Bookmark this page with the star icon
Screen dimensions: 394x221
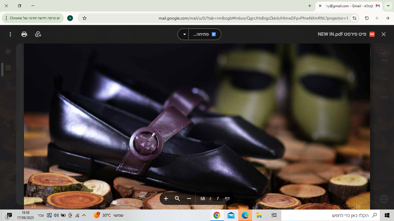click(85, 18)
